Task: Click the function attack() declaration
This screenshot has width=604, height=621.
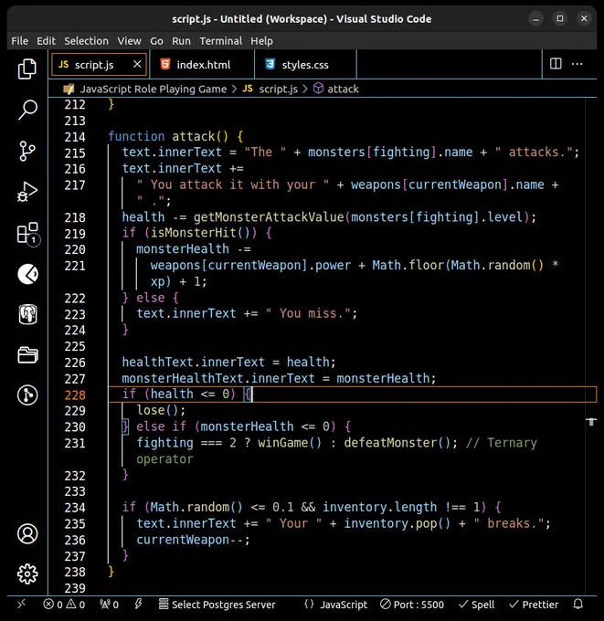Action: (176, 137)
